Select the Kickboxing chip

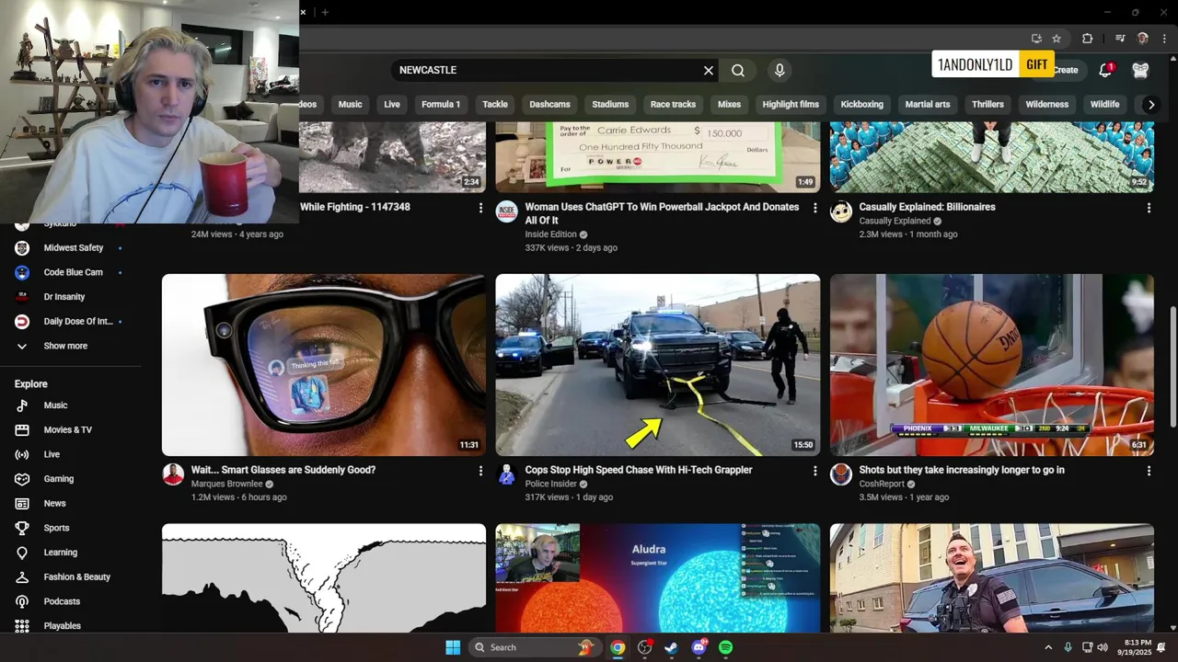point(862,104)
